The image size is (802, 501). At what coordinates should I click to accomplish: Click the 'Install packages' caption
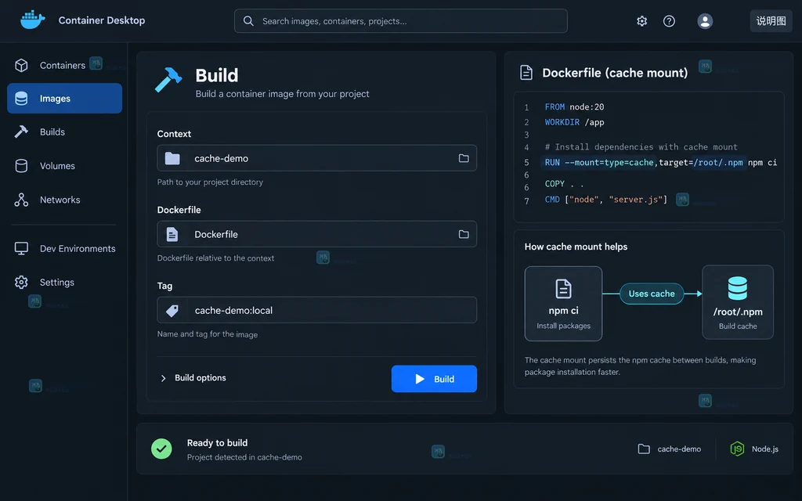564,326
